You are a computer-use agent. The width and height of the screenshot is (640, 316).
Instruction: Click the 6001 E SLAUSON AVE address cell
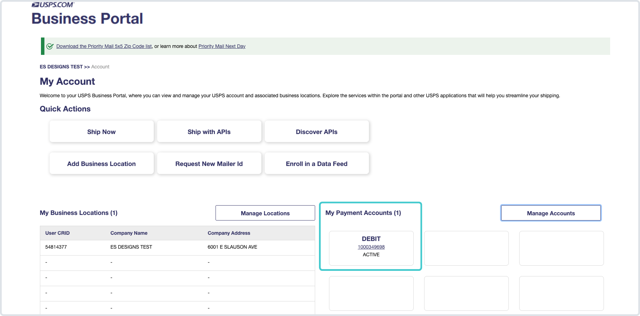point(232,247)
